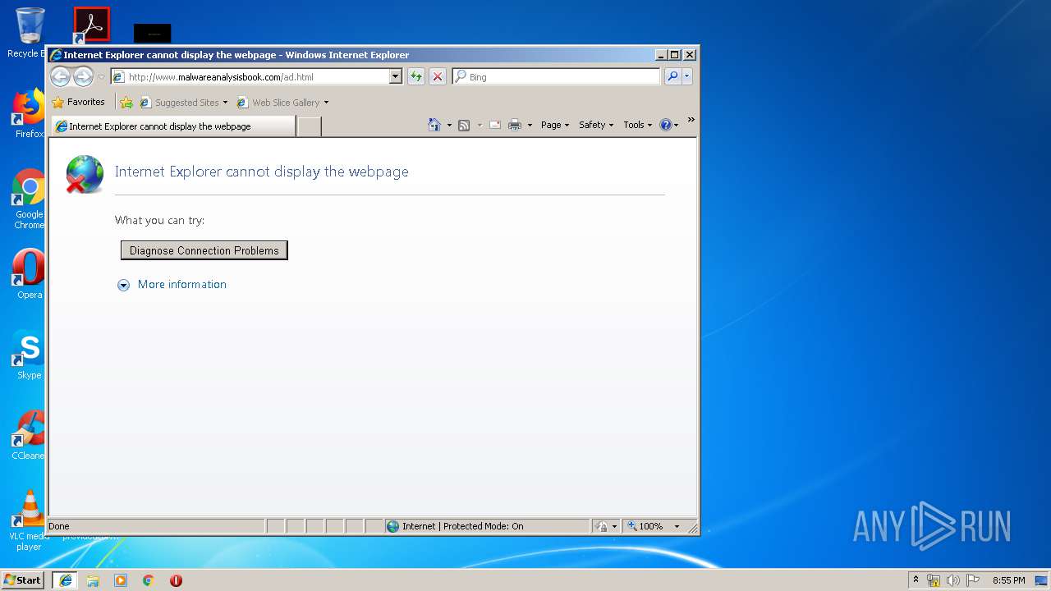Click the volume speaker tray icon
Viewport: 1051px width, 591px height.
[952, 580]
